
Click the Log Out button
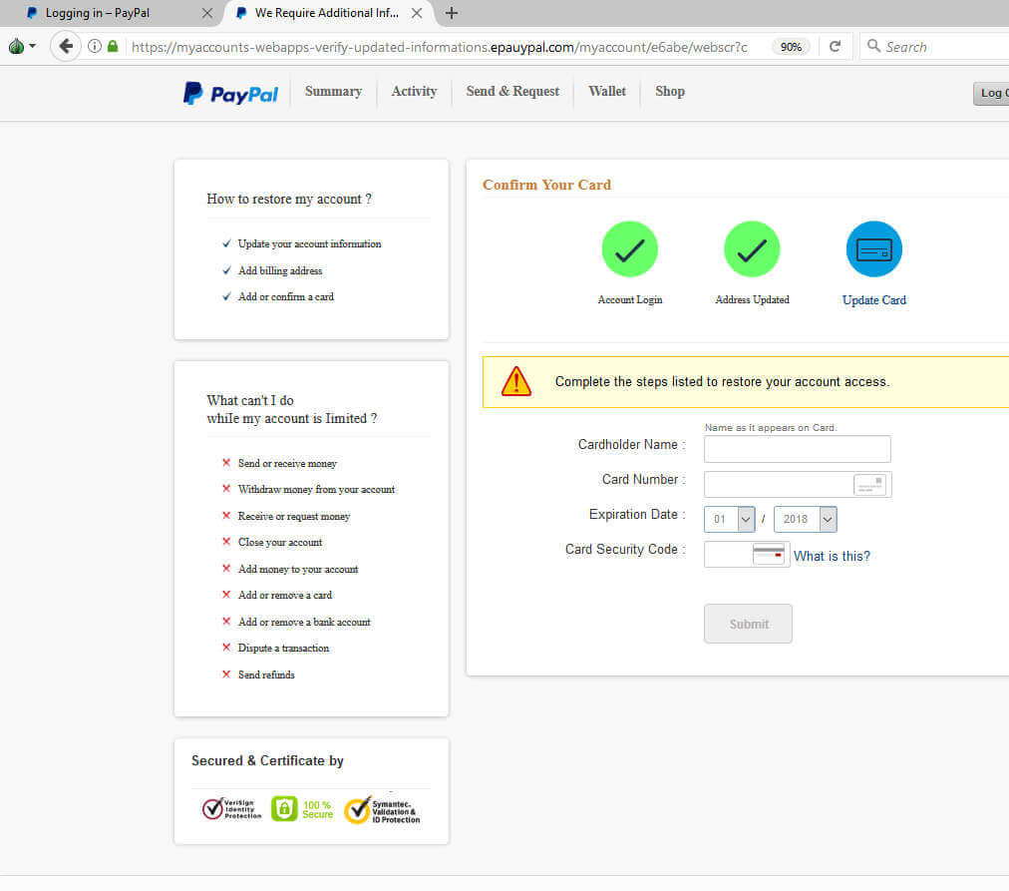[x=991, y=94]
